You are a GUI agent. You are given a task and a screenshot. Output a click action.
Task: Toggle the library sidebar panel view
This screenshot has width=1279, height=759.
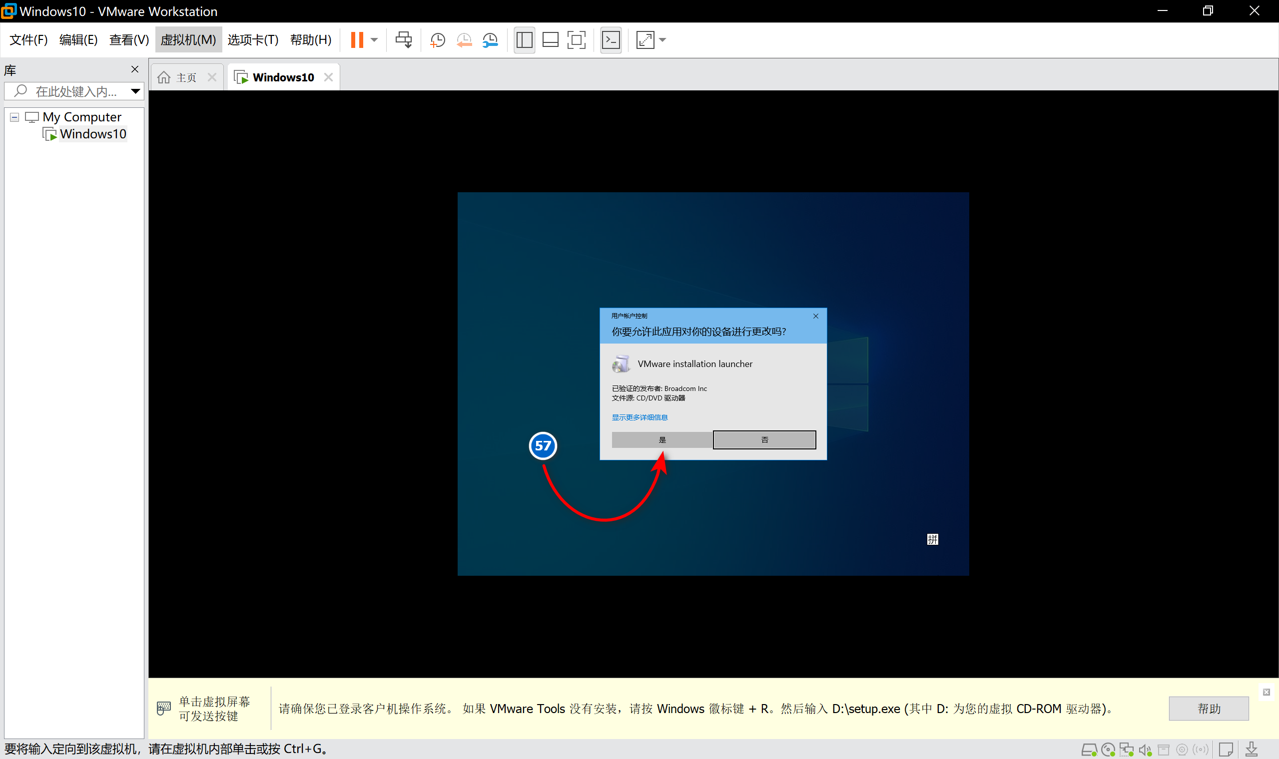point(525,40)
